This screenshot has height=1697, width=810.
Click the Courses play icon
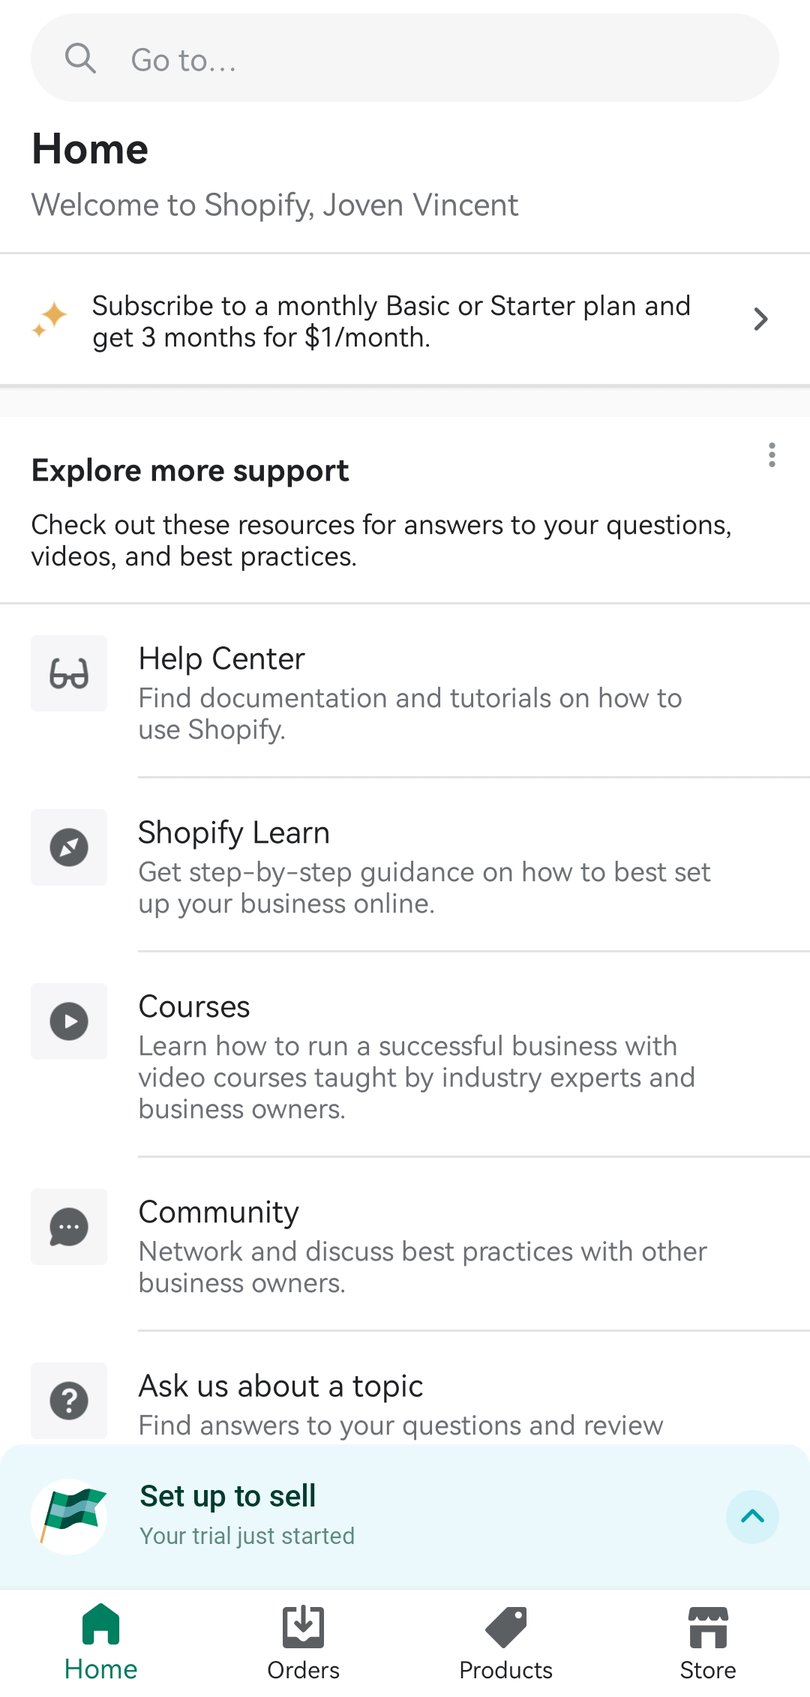(x=69, y=1021)
